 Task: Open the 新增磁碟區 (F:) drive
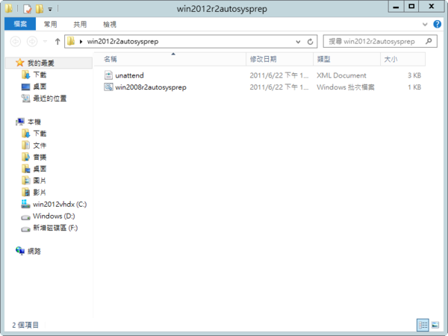click(55, 228)
